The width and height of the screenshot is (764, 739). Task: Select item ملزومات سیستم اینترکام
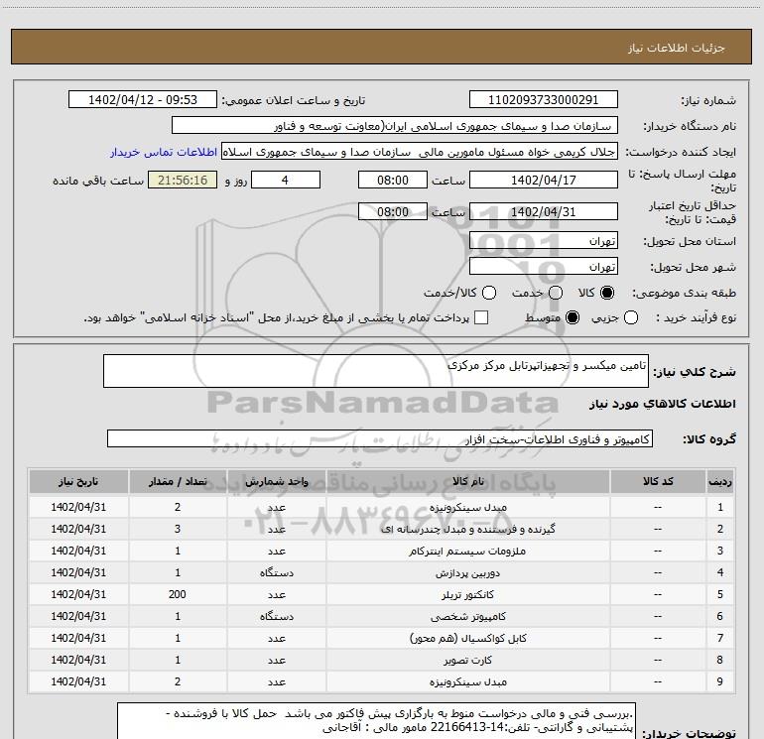pyautogui.click(x=467, y=551)
